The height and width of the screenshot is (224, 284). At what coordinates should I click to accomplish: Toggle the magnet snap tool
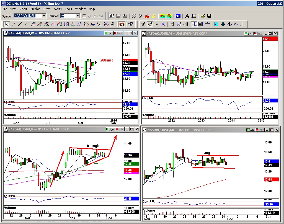pos(122,24)
